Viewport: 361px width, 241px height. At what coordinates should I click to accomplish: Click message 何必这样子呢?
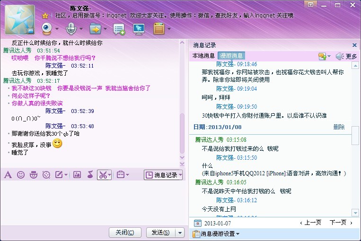click(x=31, y=95)
